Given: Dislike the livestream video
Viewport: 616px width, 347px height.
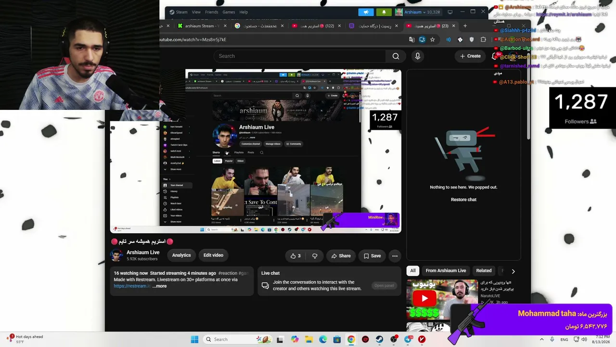Looking at the screenshot, I should coord(315,256).
